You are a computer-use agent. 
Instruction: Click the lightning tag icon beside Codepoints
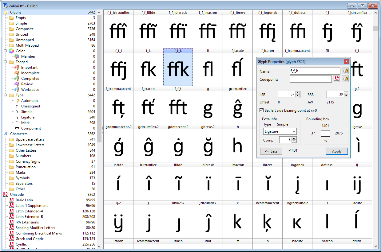(x=345, y=79)
